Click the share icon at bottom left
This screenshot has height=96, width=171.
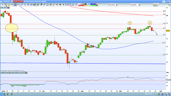point(2,94)
